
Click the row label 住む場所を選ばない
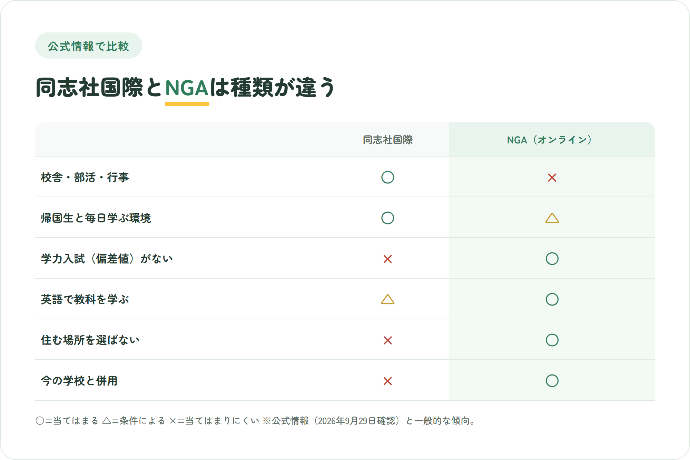pos(90,340)
